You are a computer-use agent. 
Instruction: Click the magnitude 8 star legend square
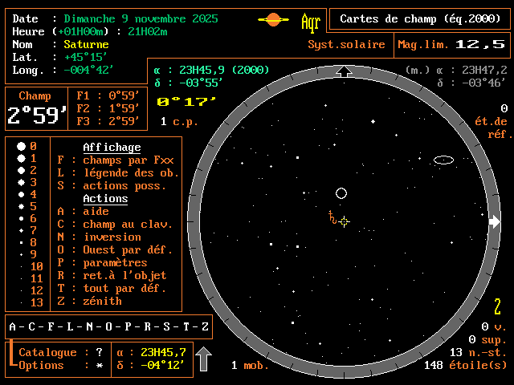(22, 242)
